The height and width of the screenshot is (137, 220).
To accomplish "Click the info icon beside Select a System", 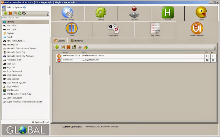I will click(x=24, y=8).
